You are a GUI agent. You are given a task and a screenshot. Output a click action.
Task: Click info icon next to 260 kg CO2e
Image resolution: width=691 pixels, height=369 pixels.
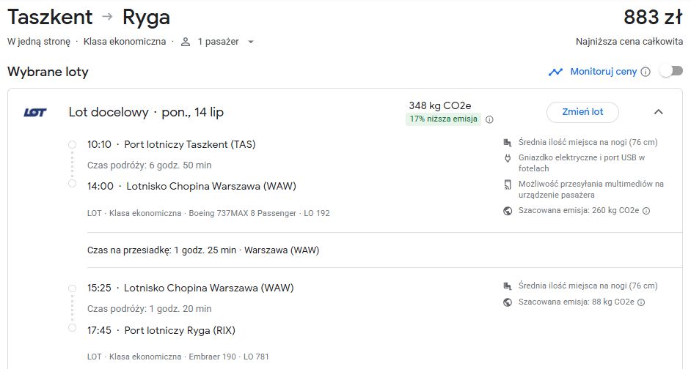pyautogui.click(x=646, y=211)
